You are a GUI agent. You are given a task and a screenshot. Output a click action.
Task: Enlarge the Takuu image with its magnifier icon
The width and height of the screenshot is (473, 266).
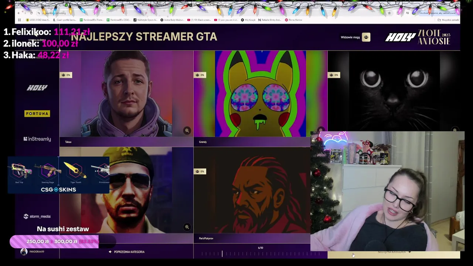(x=187, y=130)
